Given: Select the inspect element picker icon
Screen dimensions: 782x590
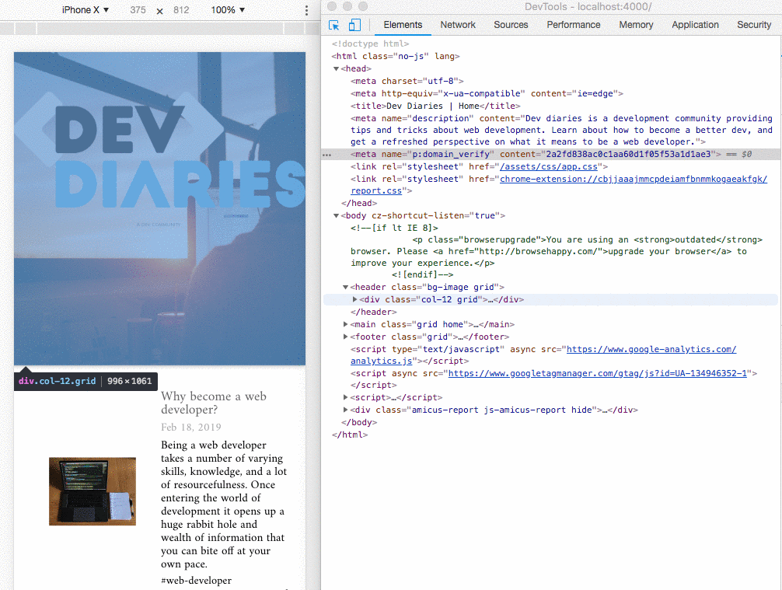Looking at the screenshot, I should coord(333,25).
